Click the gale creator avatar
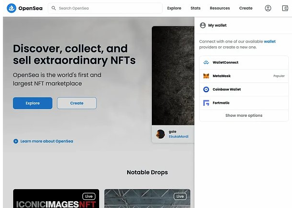Viewport: 292px width, 208px height. [160, 134]
